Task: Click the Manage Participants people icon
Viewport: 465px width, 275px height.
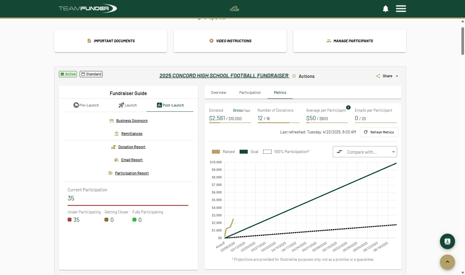Action: [329, 41]
